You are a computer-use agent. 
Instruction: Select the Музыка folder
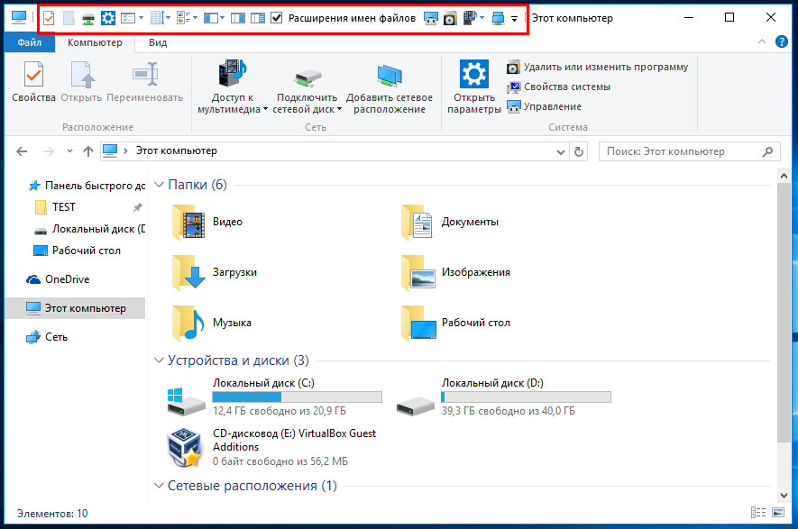tap(212, 323)
